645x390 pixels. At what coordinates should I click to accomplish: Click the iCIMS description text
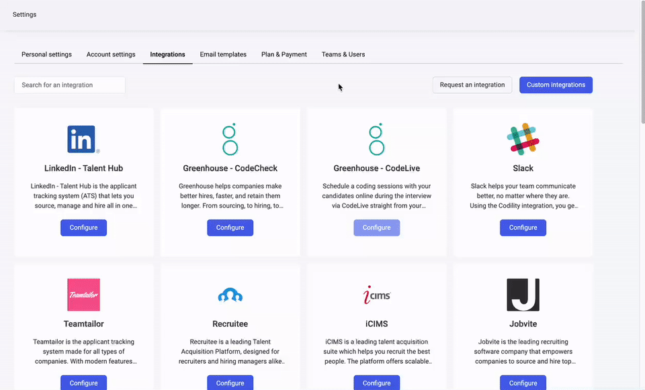coord(376,351)
